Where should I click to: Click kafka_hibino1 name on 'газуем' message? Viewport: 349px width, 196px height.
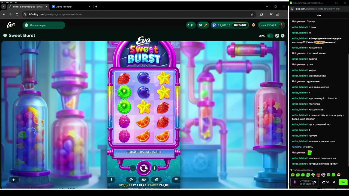(x=300, y=136)
